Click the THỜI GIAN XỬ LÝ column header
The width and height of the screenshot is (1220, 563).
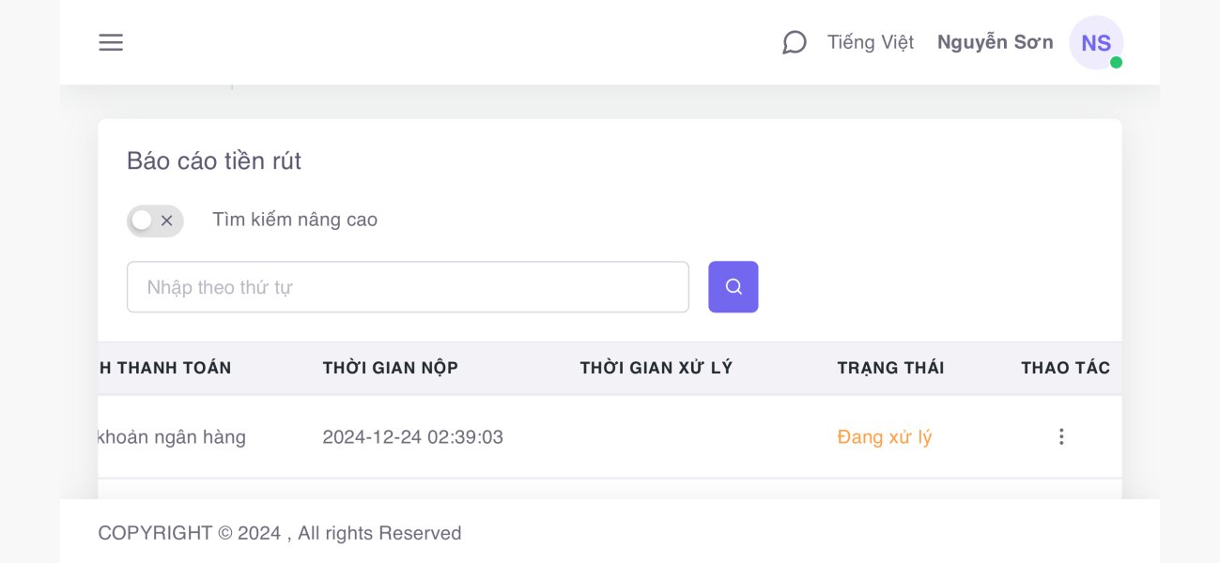tap(656, 368)
